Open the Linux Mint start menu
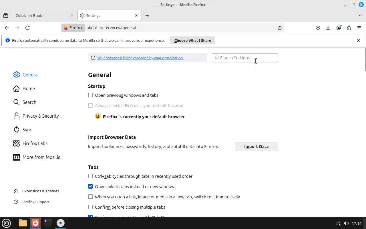 click(x=6, y=223)
